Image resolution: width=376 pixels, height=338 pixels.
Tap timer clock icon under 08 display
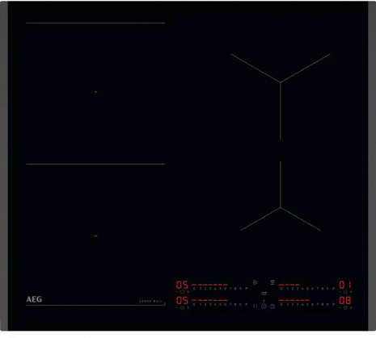point(345,307)
